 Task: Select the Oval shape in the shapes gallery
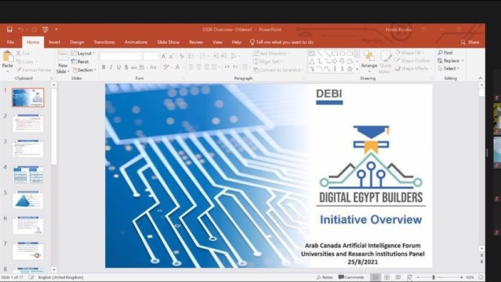click(343, 53)
